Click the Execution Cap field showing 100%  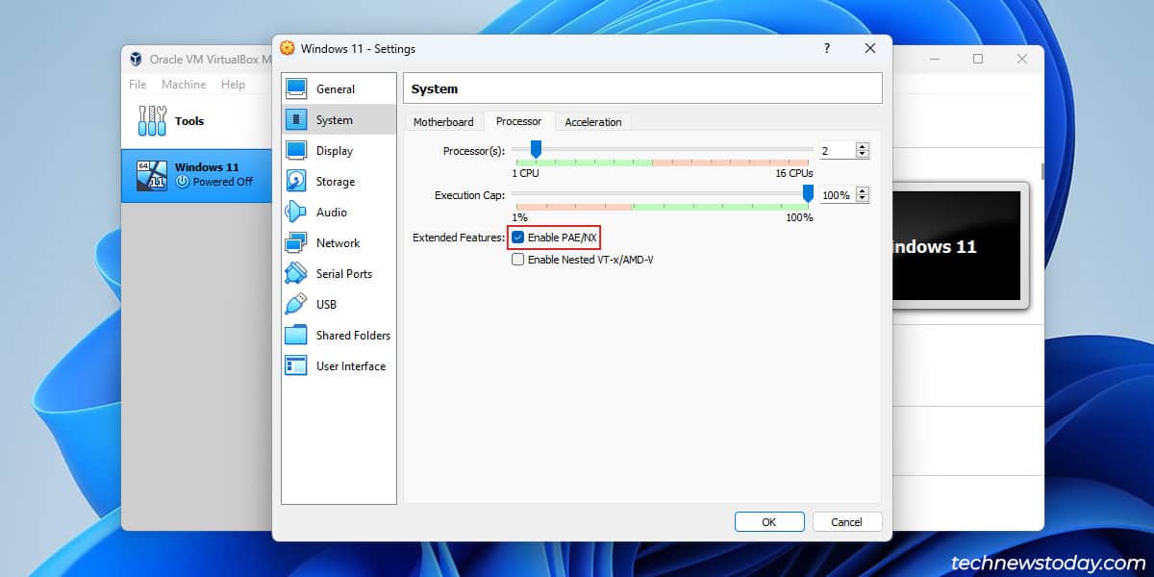pos(838,194)
